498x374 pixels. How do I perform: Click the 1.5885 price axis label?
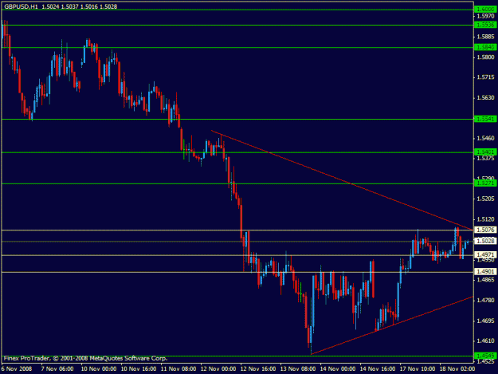[485, 37]
